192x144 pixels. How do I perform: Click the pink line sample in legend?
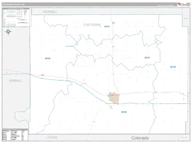click(x=11, y=12)
